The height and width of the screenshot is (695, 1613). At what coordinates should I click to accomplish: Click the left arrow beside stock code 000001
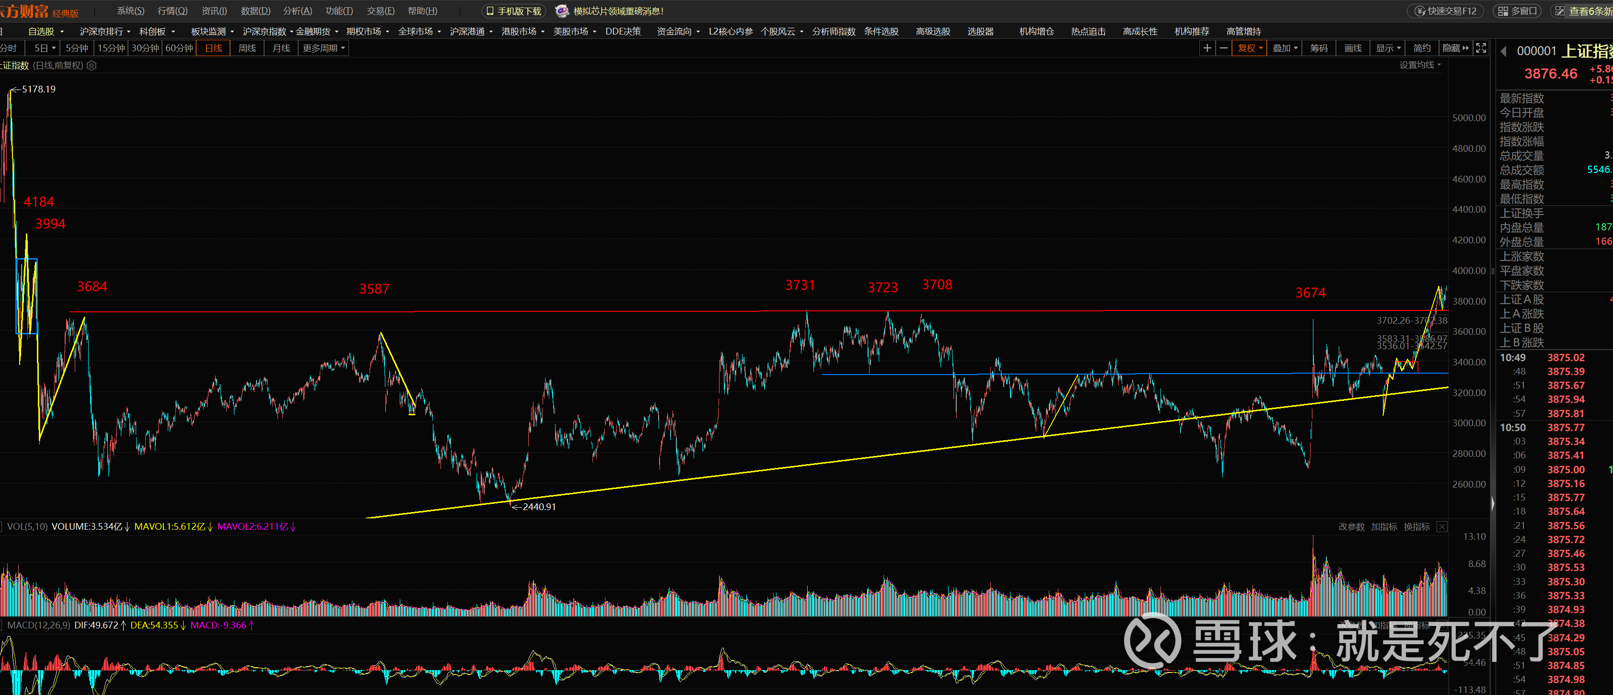[1503, 51]
